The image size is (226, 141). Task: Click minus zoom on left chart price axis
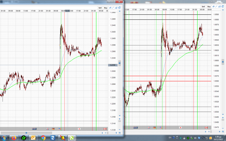pos(119,130)
